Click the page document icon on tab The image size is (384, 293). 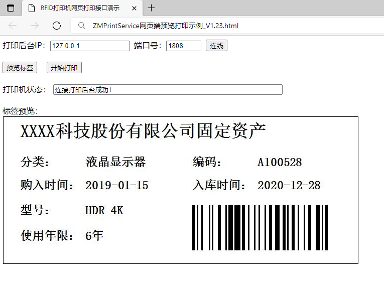(x=32, y=8)
